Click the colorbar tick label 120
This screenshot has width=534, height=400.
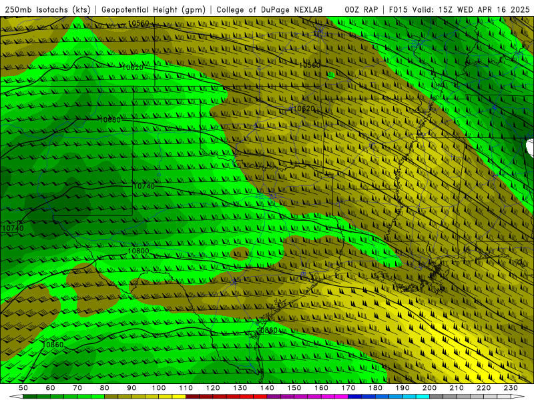(x=213, y=388)
